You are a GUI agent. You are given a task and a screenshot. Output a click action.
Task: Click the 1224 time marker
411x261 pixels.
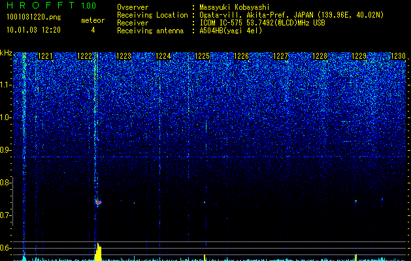163,56
